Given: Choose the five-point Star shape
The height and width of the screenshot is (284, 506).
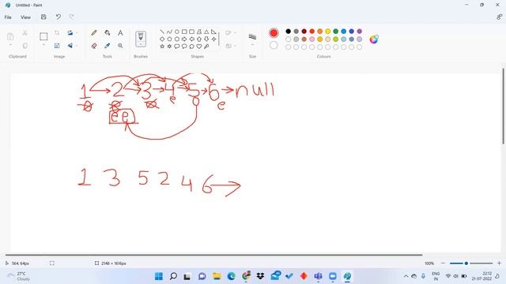Looking at the screenshot, I should pyautogui.click(x=162, y=47).
